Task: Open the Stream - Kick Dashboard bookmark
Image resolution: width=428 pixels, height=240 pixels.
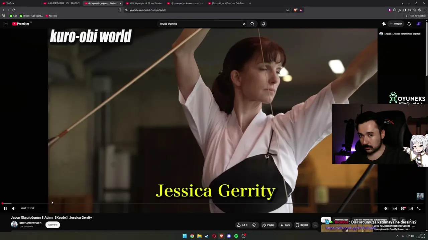Action: click(x=31, y=16)
